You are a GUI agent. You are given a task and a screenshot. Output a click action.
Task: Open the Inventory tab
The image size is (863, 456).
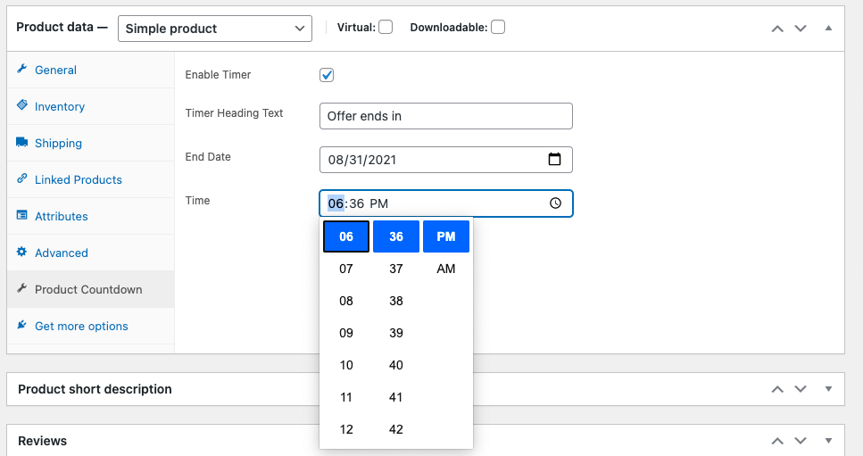click(91, 107)
